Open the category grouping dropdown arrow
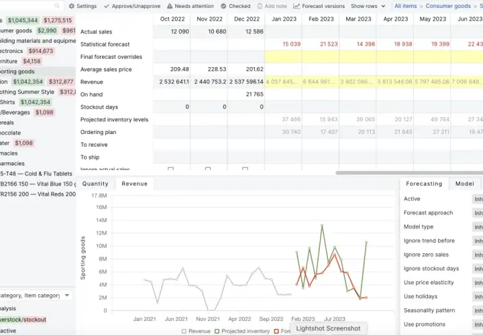 67,295
